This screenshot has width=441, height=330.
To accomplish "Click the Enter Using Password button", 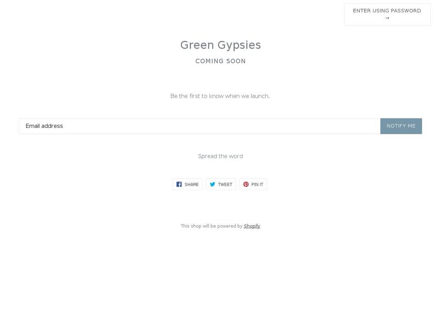I will pyautogui.click(x=387, y=14).
